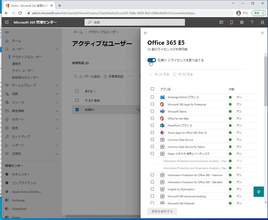Expand the サポート navigation section
This screenshot has width=268, height=220.
point(57,120)
